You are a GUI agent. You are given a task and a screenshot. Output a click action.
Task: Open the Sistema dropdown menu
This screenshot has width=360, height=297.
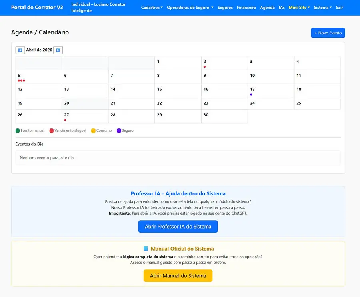pyautogui.click(x=323, y=8)
